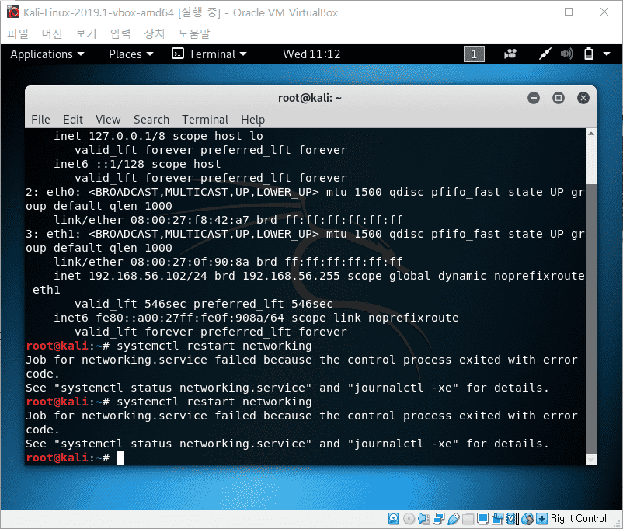The height and width of the screenshot is (529, 623).
Task: Open the Places dropdown menu
Action: point(131,54)
